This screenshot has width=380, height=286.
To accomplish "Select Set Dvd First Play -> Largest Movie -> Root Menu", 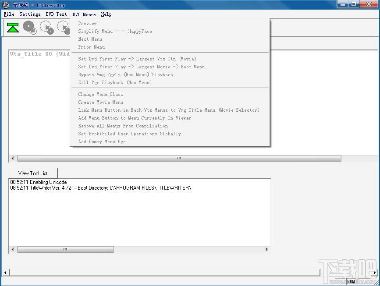I will [x=170, y=67].
